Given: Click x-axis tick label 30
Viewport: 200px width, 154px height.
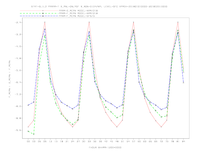Looking at the screenshot, I should click(x=84, y=141).
